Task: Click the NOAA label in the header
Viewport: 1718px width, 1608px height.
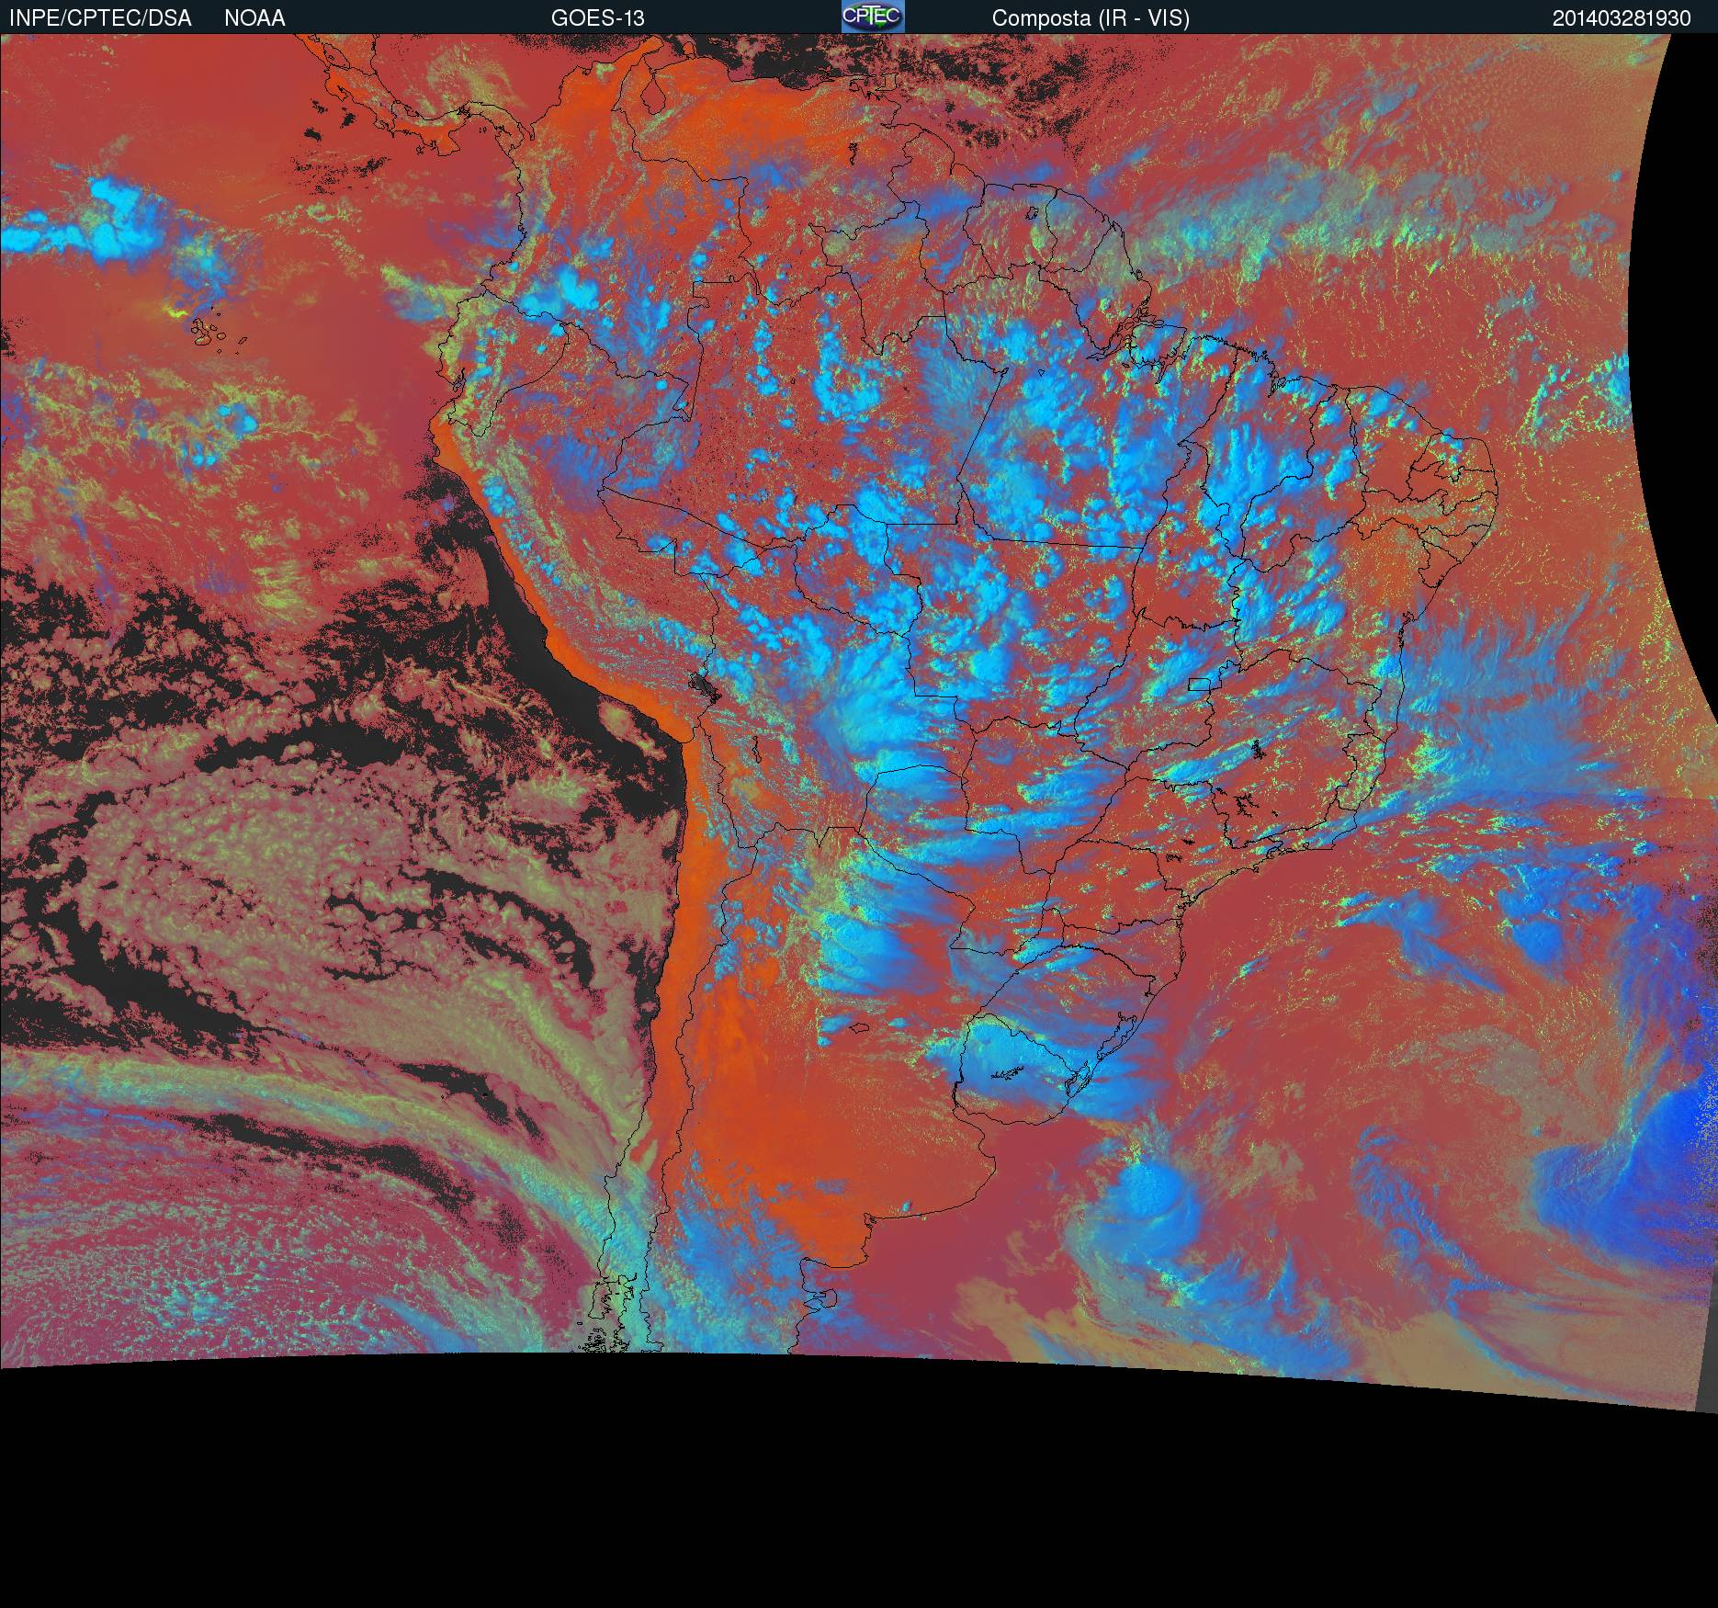Action: tap(254, 18)
